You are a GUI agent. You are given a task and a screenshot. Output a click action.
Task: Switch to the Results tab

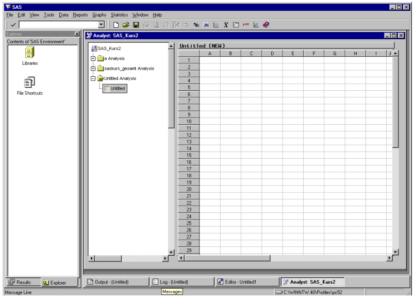coord(21,283)
